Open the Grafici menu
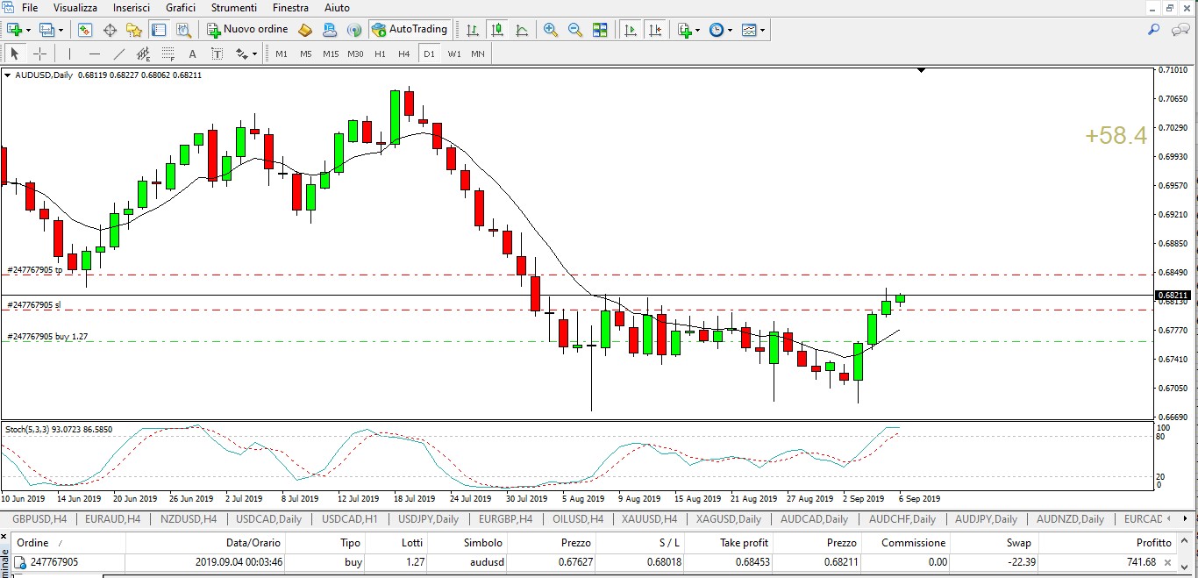Viewport: 1198px width, 578px height. pyautogui.click(x=181, y=8)
